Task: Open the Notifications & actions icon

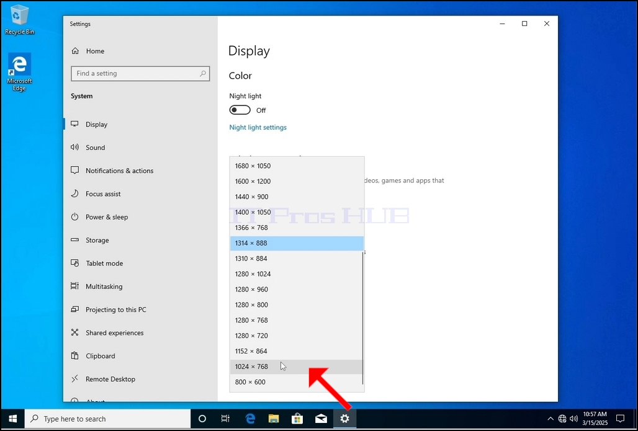Action: (74, 171)
